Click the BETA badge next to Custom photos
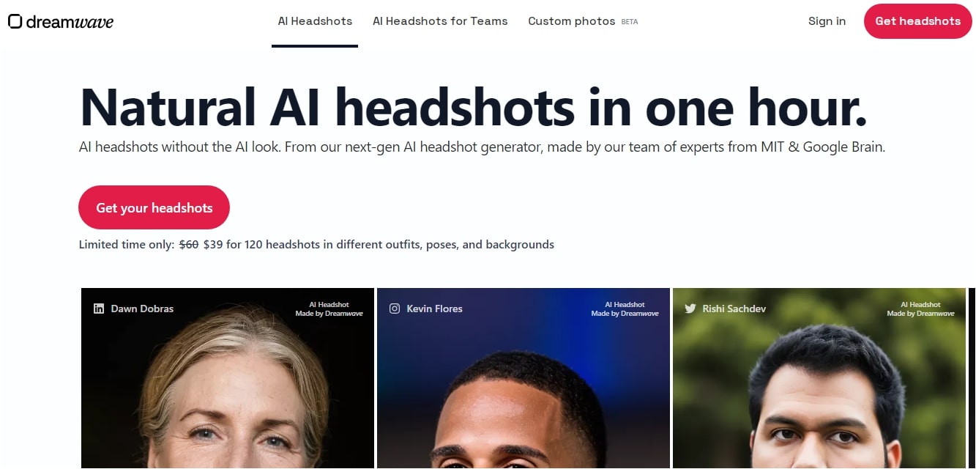The width and height of the screenshot is (976, 469). [x=630, y=22]
